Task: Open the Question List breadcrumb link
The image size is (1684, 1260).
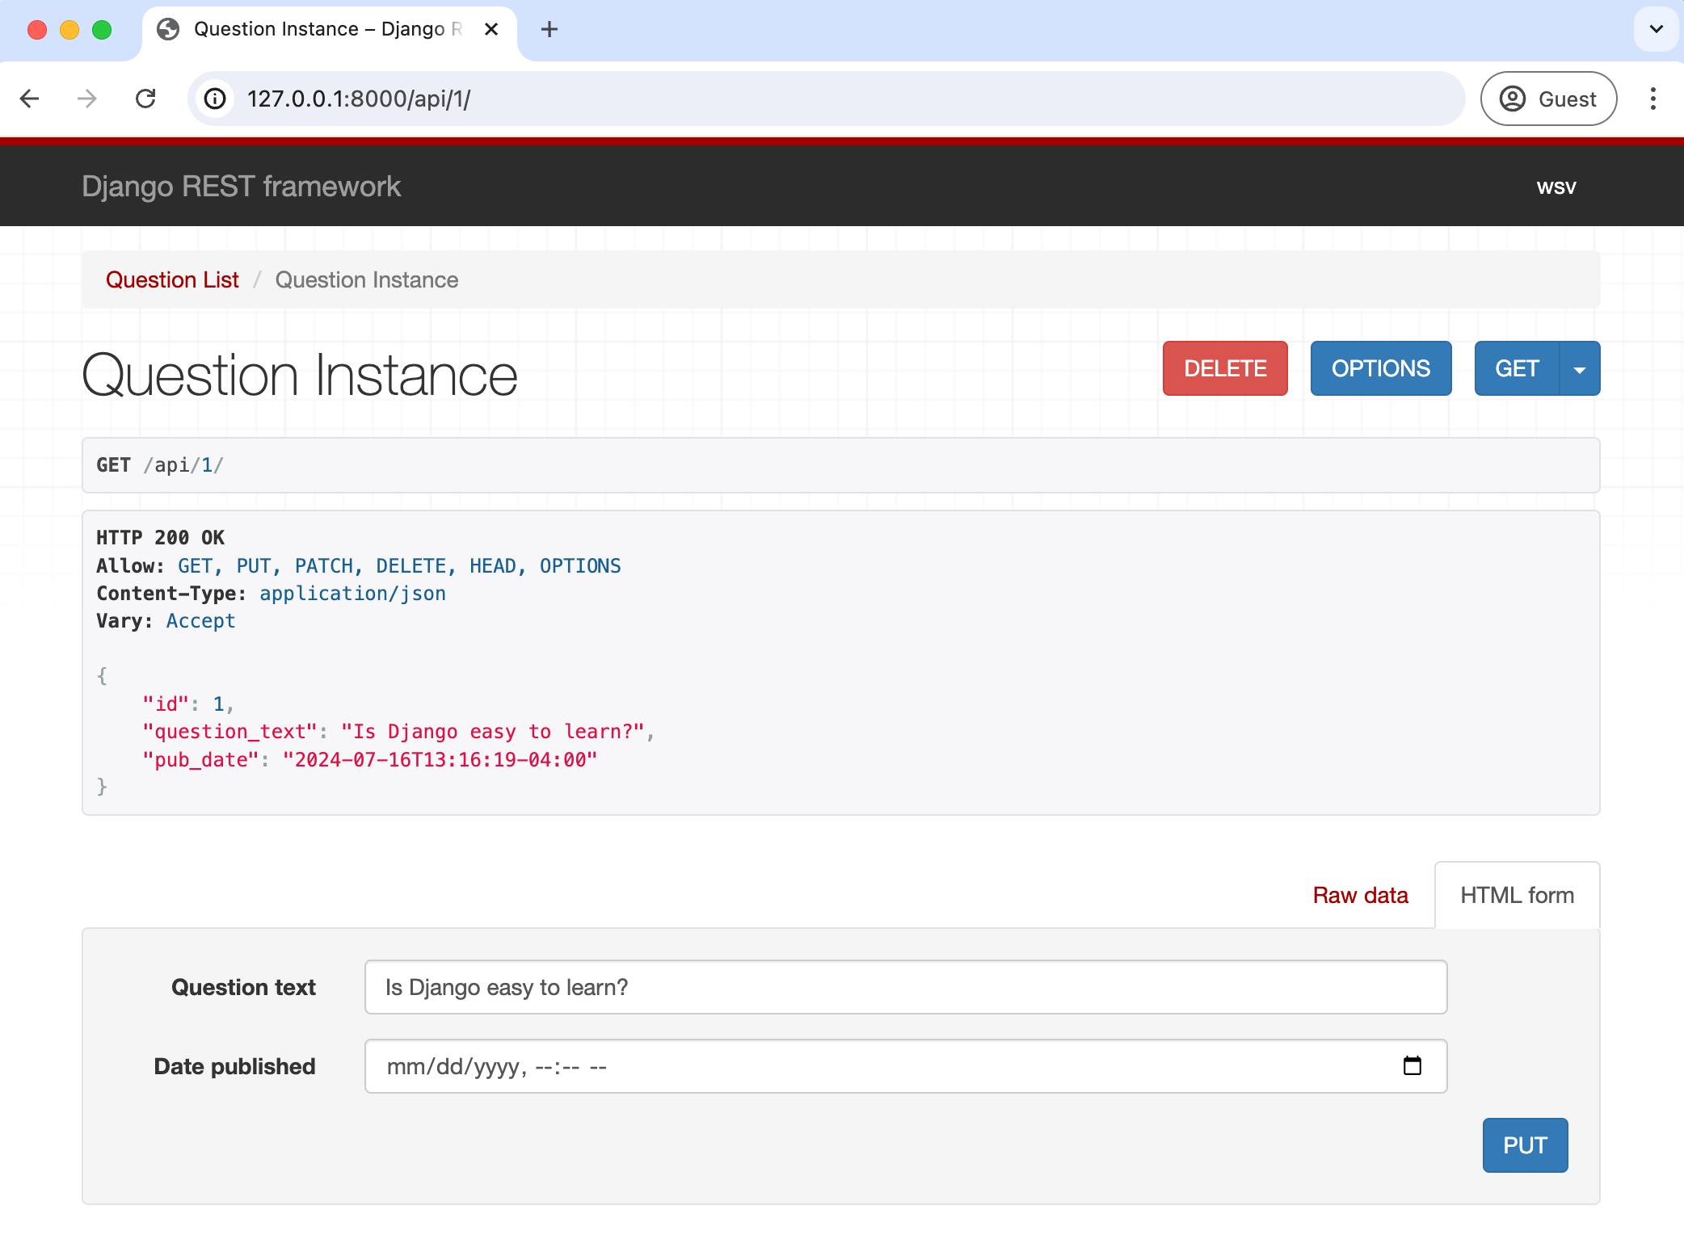Action: point(172,280)
